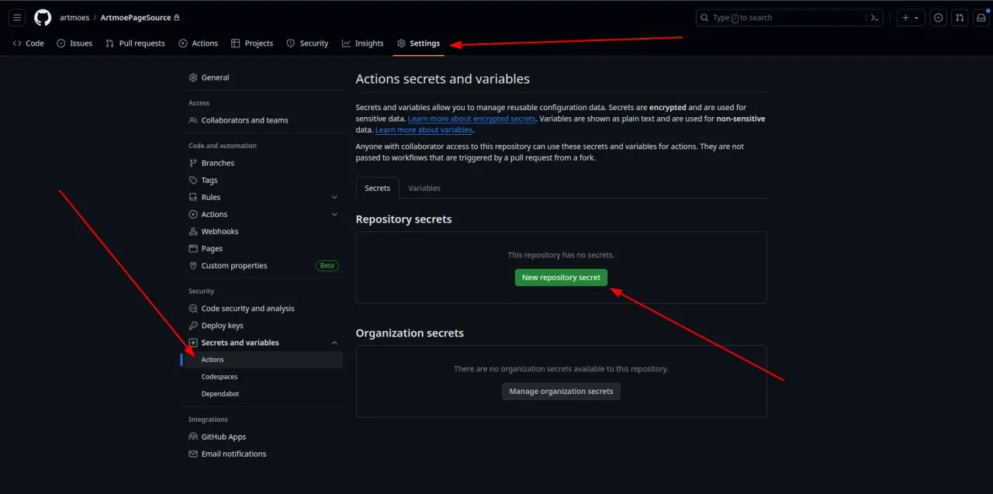View issues icon in top header
Image resolution: width=993 pixels, height=494 pixels.
(x=939, y=17)
